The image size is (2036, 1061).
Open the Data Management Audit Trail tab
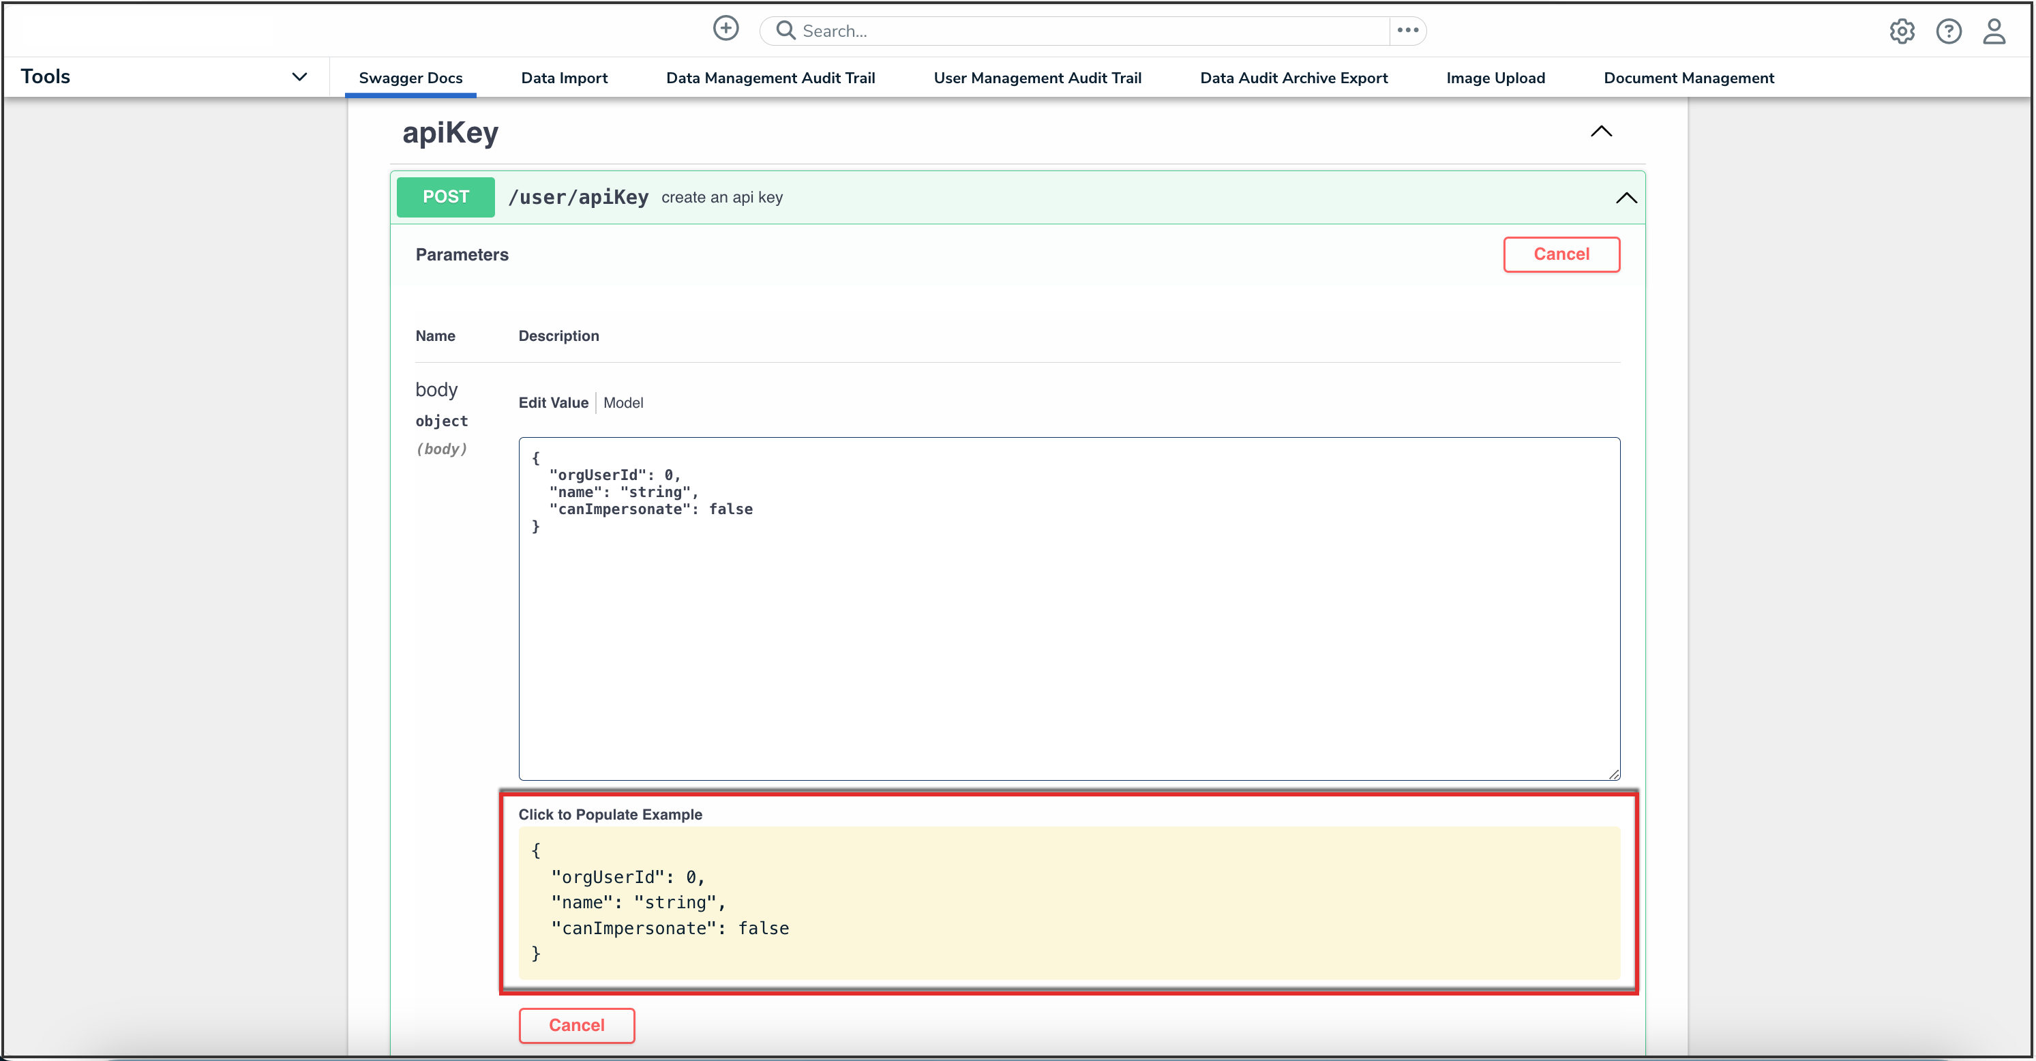click(770, 78)
